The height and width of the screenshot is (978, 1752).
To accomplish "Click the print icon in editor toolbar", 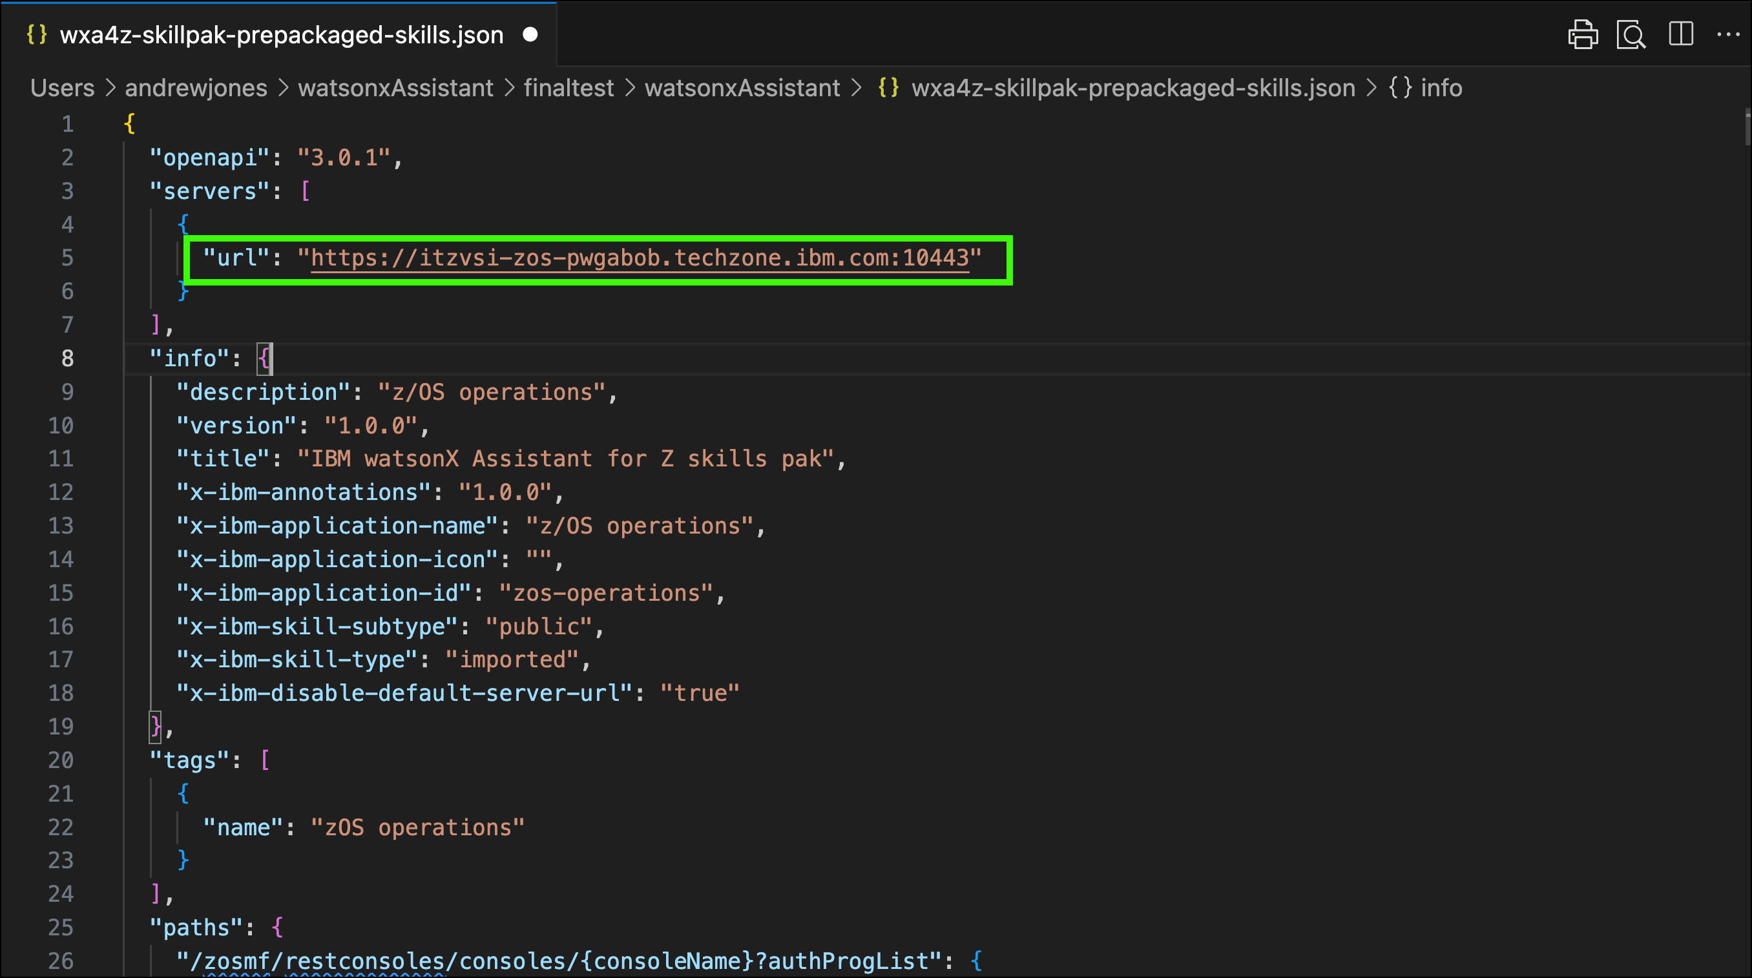I will (1583, 35).
